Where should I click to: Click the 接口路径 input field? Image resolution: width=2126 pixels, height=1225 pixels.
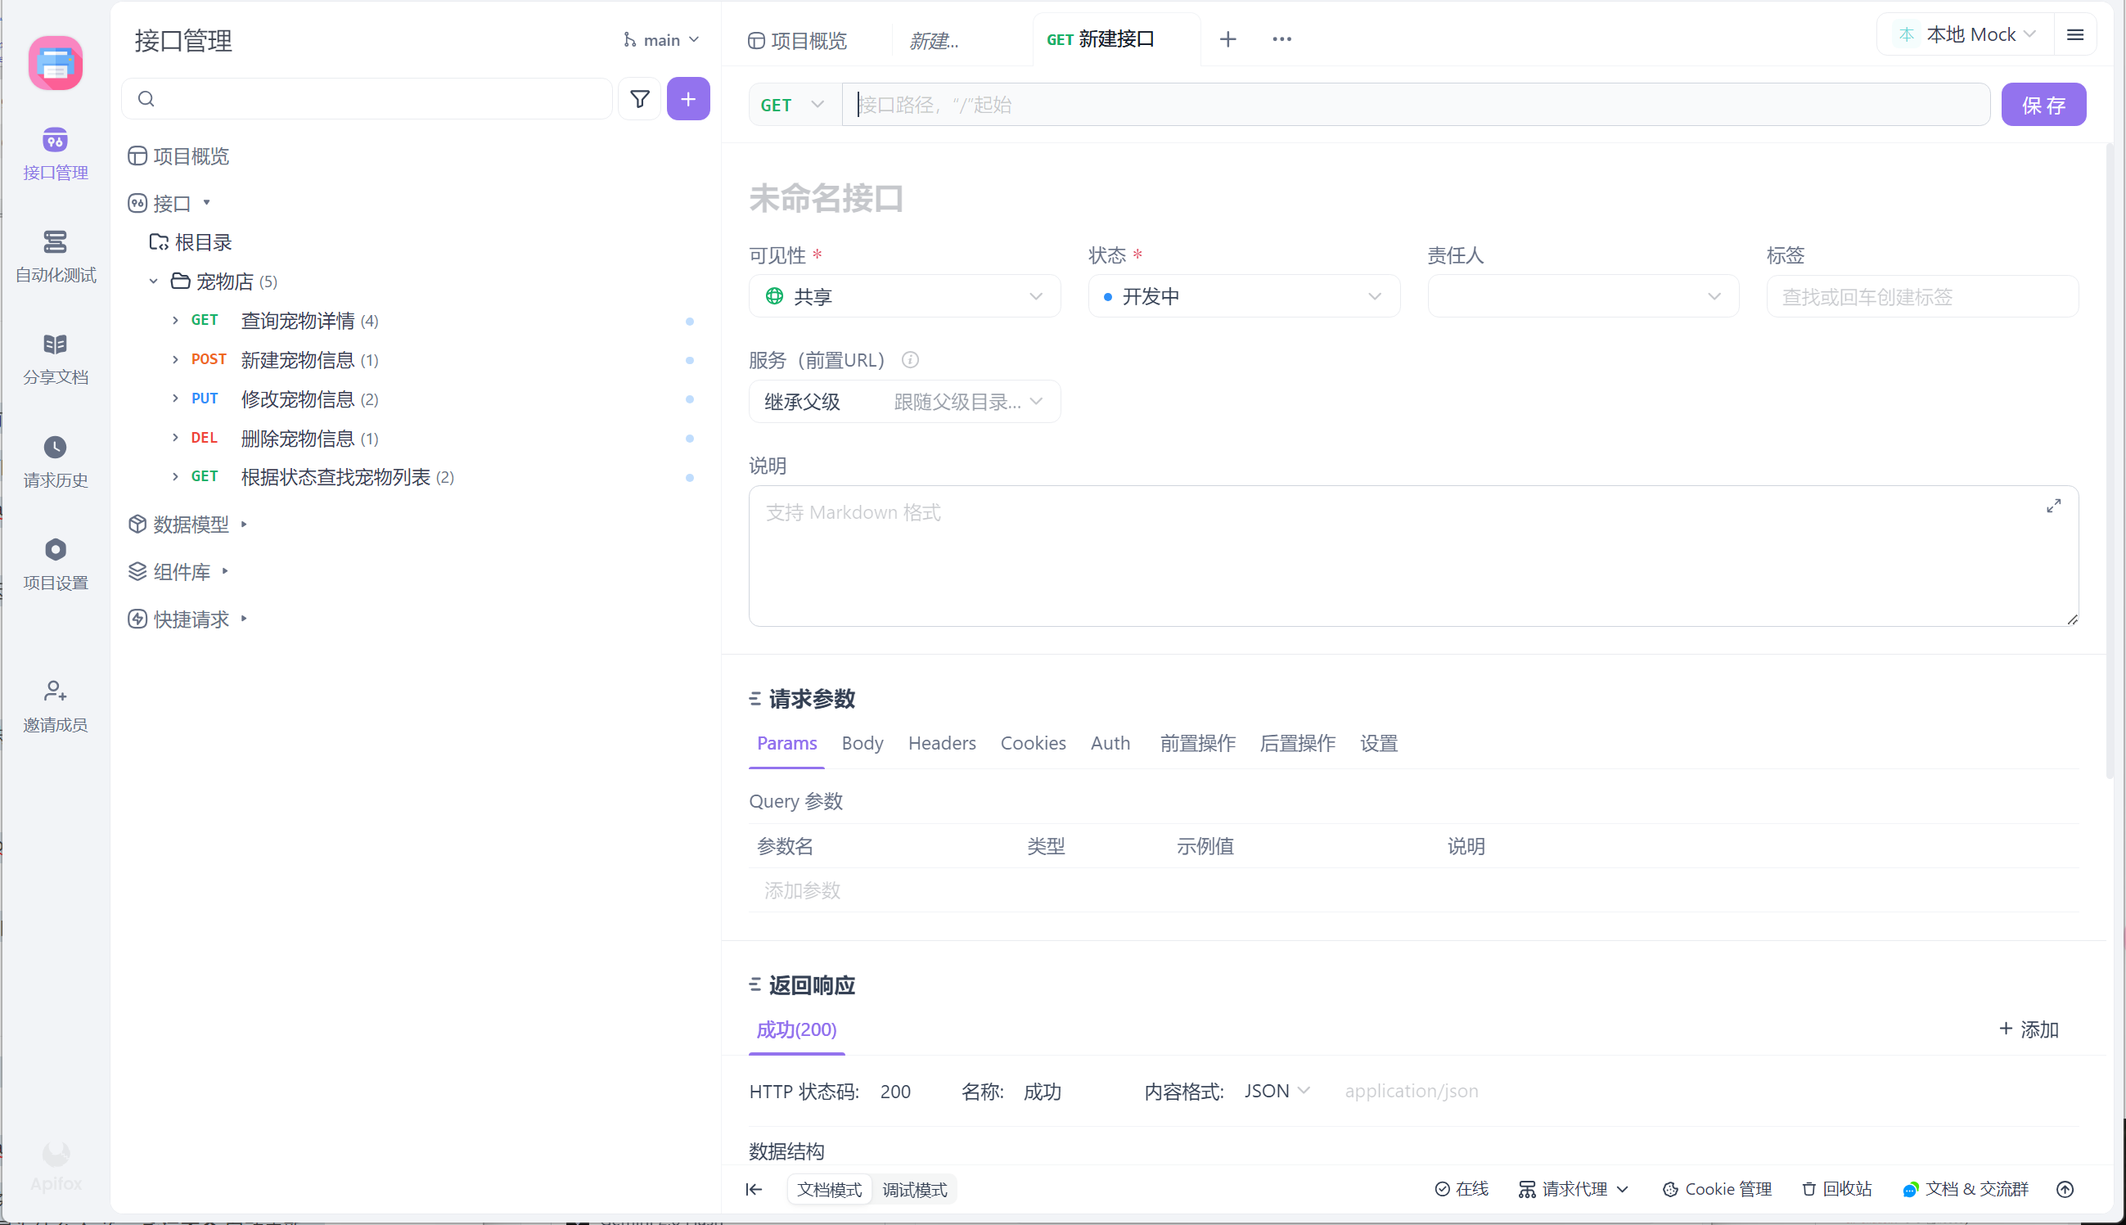pos(1413,106)
